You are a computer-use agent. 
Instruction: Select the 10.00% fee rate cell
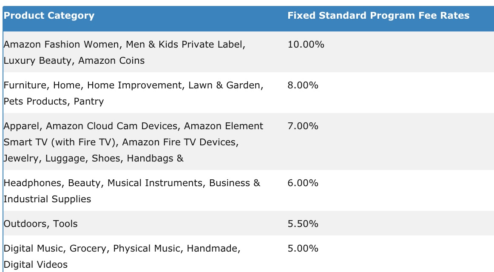point(306,45)
